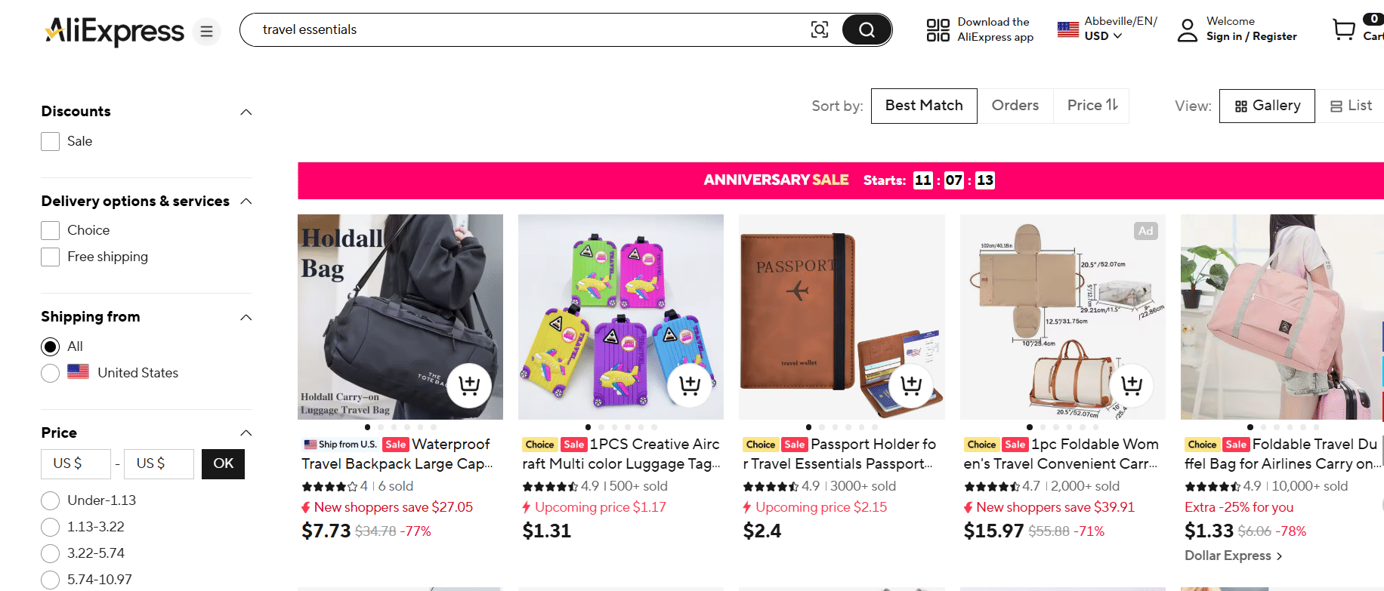Image resolution: width=1384 pixels, height=591 pixels.
Task: Select United States as shipping origin
Action: click(50, 373)
